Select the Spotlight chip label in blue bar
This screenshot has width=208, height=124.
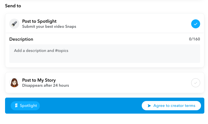28,106
